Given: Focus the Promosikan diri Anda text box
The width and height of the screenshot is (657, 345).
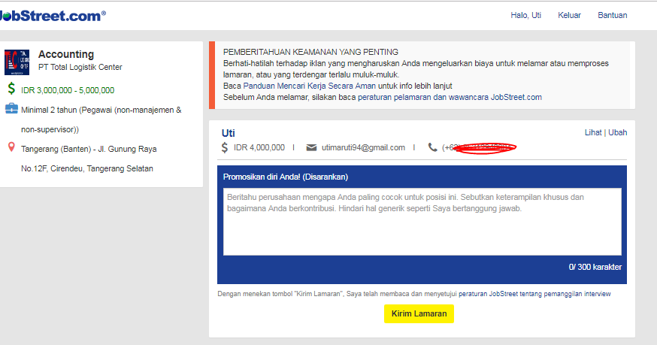Looking at the screenshot, I should point(422,222).
